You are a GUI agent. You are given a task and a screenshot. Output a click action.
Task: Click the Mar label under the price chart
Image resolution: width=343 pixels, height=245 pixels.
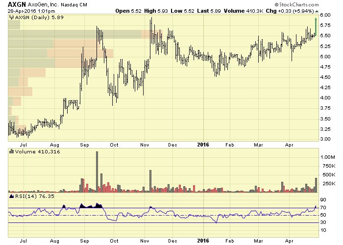point(258,145)
